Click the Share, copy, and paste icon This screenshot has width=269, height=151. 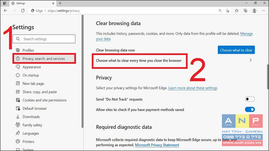(18, 92)
